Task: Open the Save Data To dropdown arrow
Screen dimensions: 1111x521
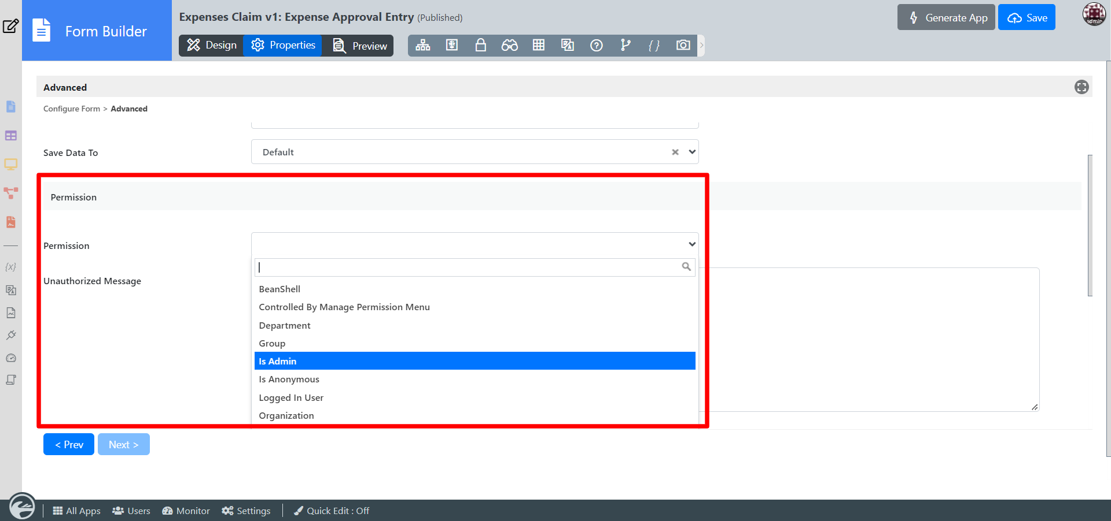Action: (692, 152)
